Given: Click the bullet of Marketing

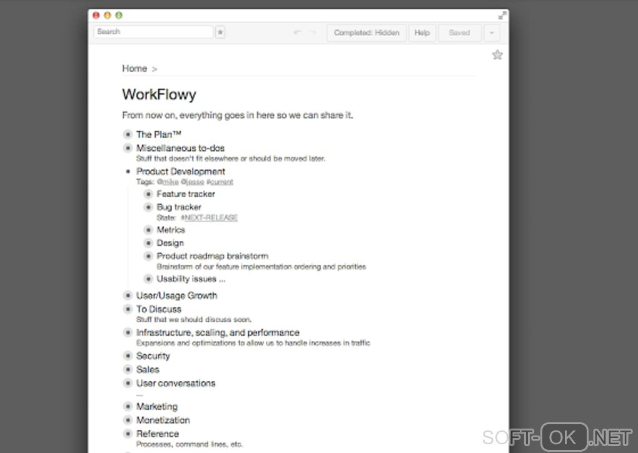Looking at the screenshot, I should click(x=128, y=406).
